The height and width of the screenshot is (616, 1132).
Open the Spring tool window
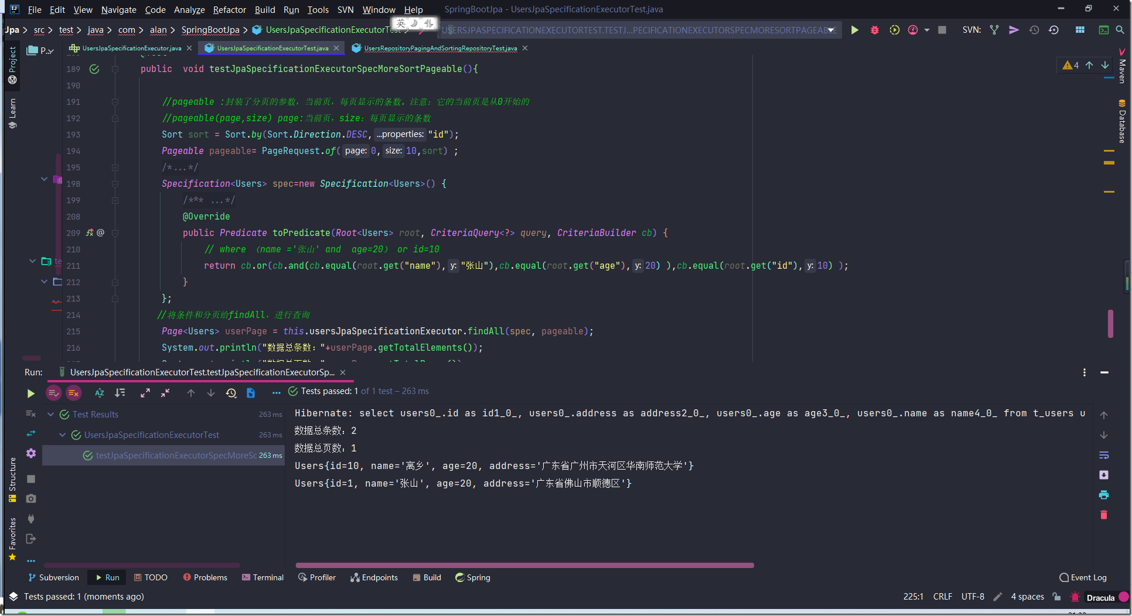[x=473, y=577]
